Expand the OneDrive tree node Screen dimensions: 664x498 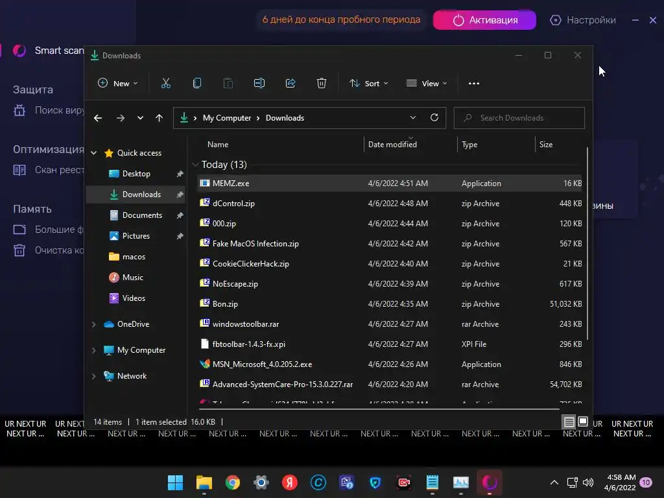click(94, 324)
